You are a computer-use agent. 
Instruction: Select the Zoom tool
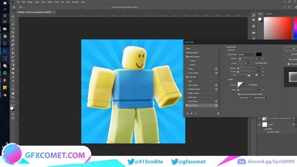point(13,97)
